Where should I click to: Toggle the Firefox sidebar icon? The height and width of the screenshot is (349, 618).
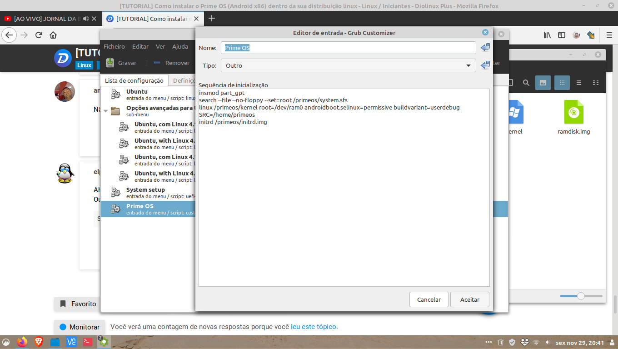click(x=562, y=35)
